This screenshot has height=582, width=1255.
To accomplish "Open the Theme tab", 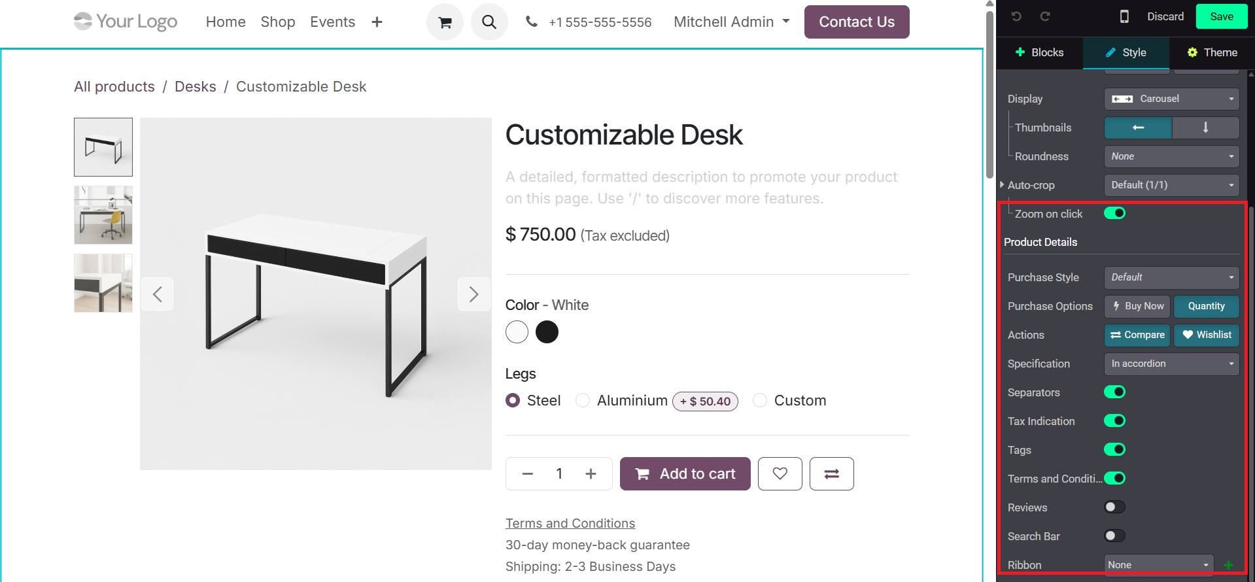I will pyautogui.click(x=1212, y=52).
